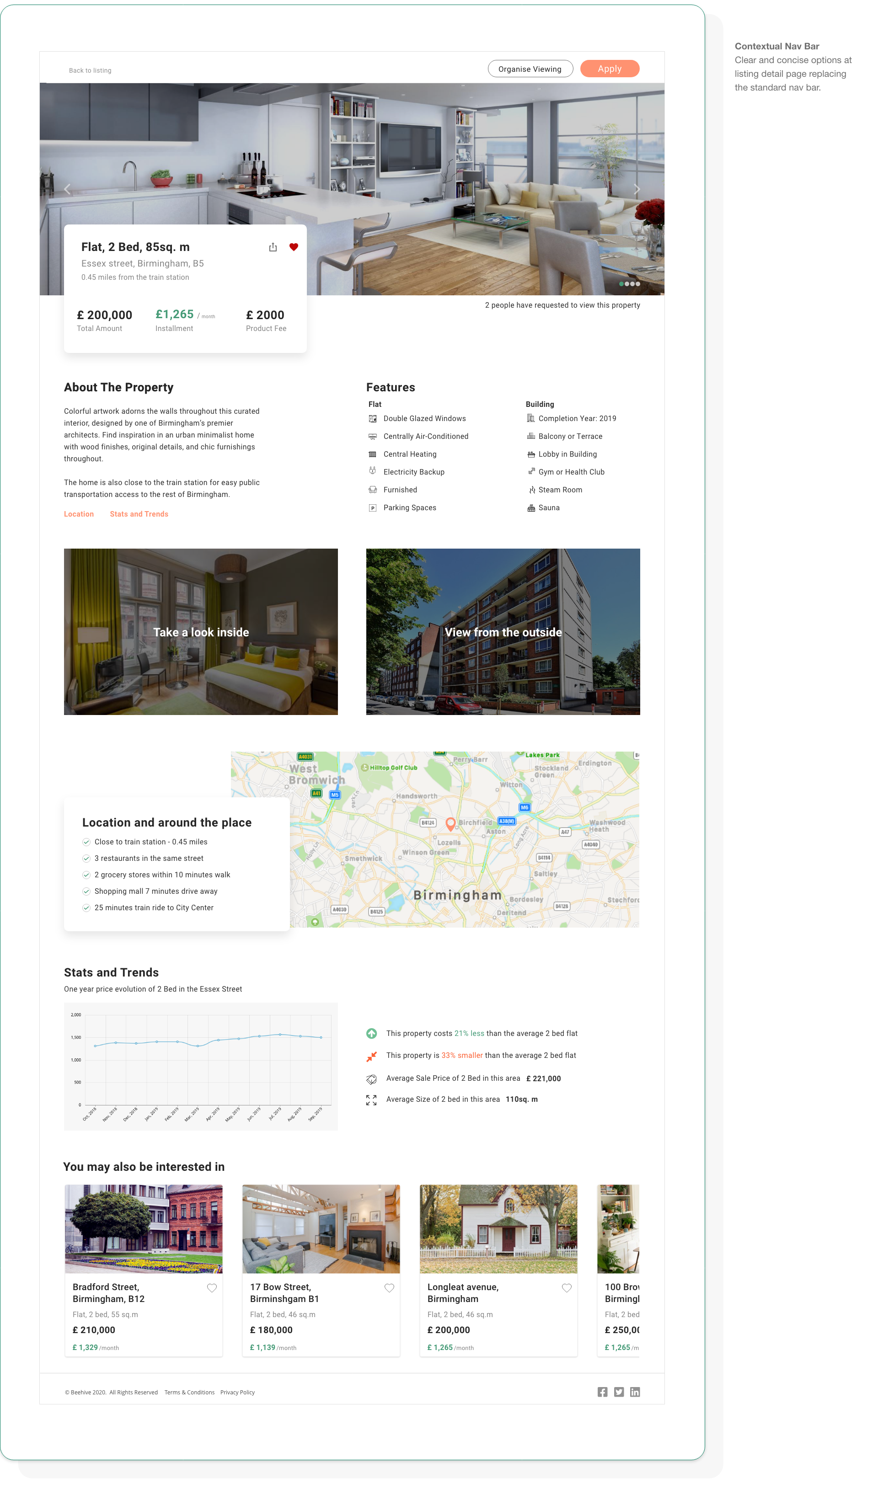Open the Twitter icon in footer
The width and height of the screenshot is (878, 1489).
click(619, 1392)
